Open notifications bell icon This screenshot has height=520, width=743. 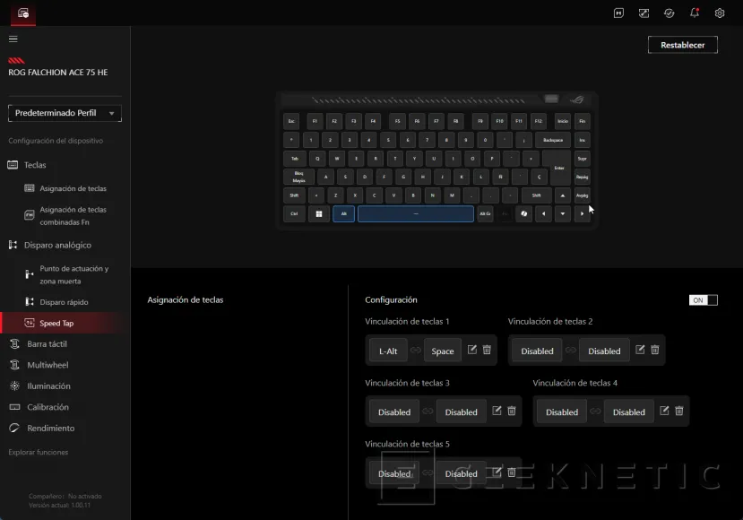pyautogui.click(x=695, y=13)
